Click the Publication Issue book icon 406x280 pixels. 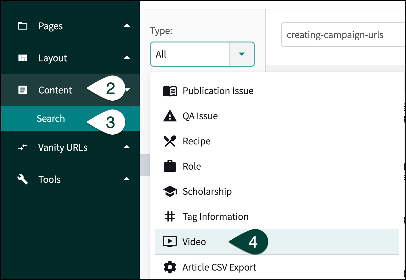pos(170,91)
